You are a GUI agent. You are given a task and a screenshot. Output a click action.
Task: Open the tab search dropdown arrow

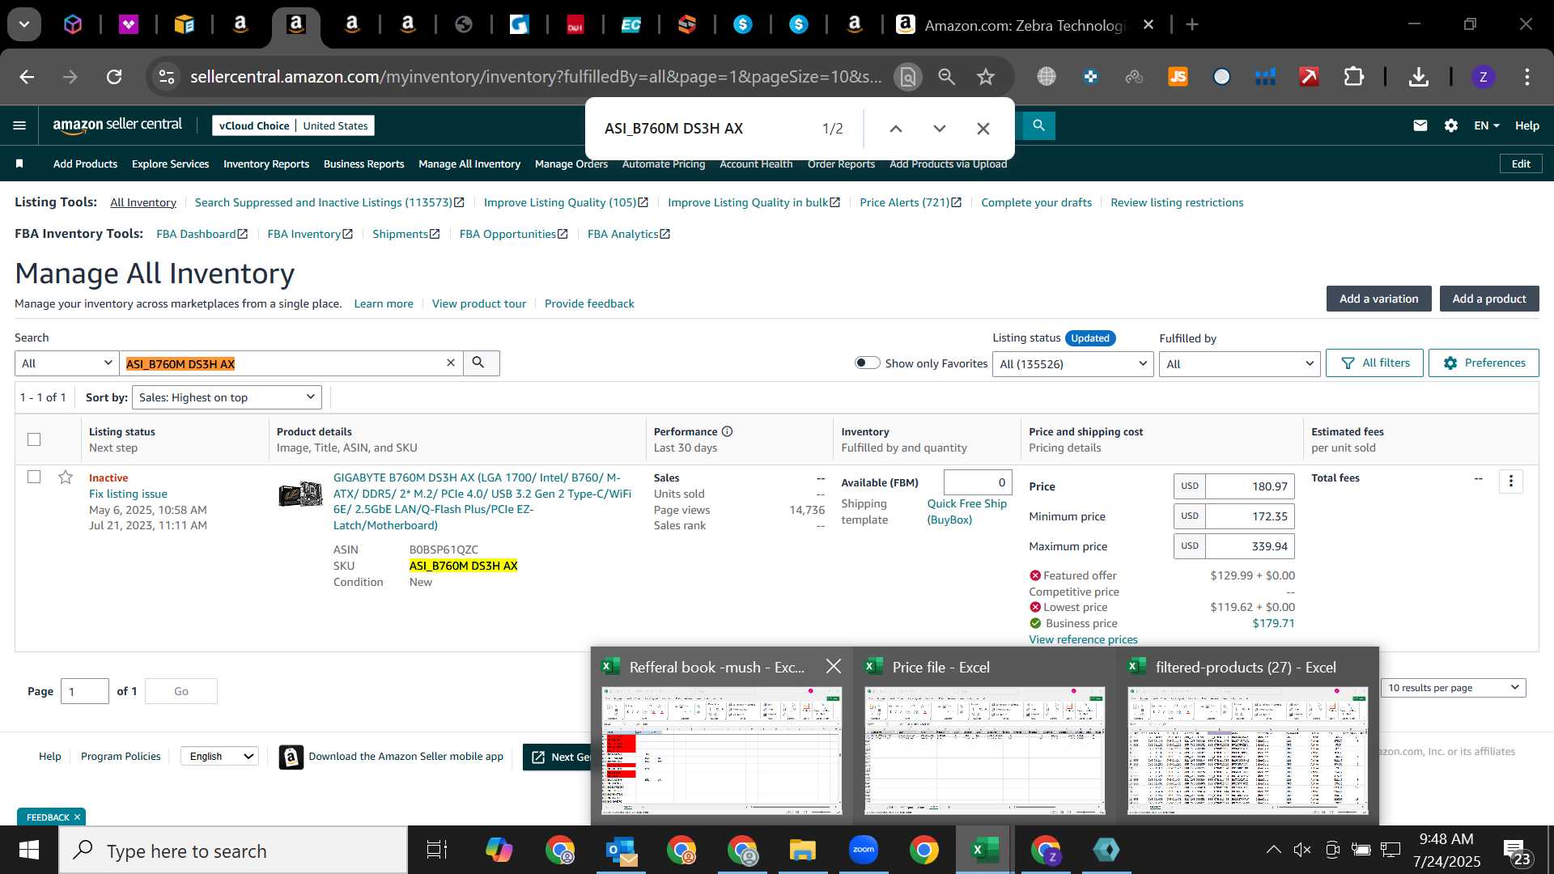[x=24, y=24]
